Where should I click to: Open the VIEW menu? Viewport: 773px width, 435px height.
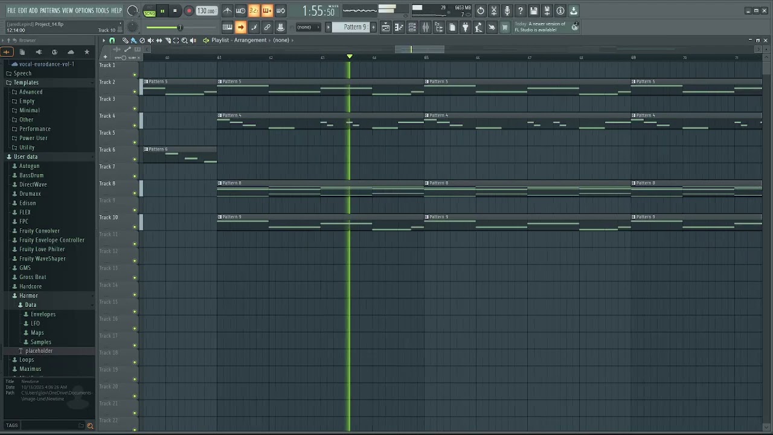[68, 10]
